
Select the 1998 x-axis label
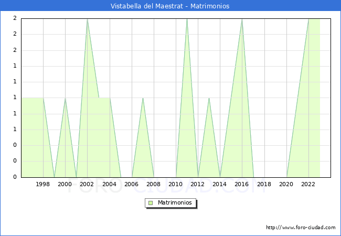click(43, 184)
